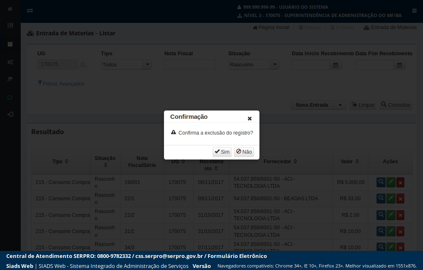Delete the entry with nota 19/001
Screen dimensions: 423x270
coord(400,182)
